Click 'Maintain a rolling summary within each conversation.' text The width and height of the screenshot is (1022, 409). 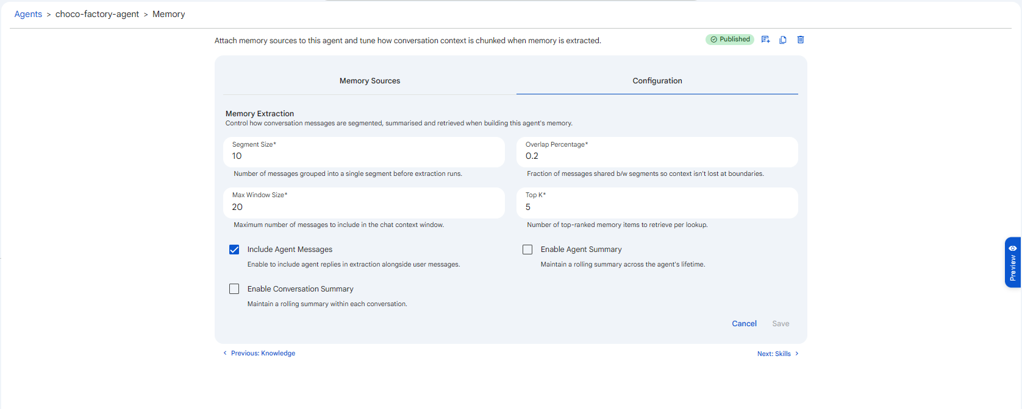(x=327, y=304)
